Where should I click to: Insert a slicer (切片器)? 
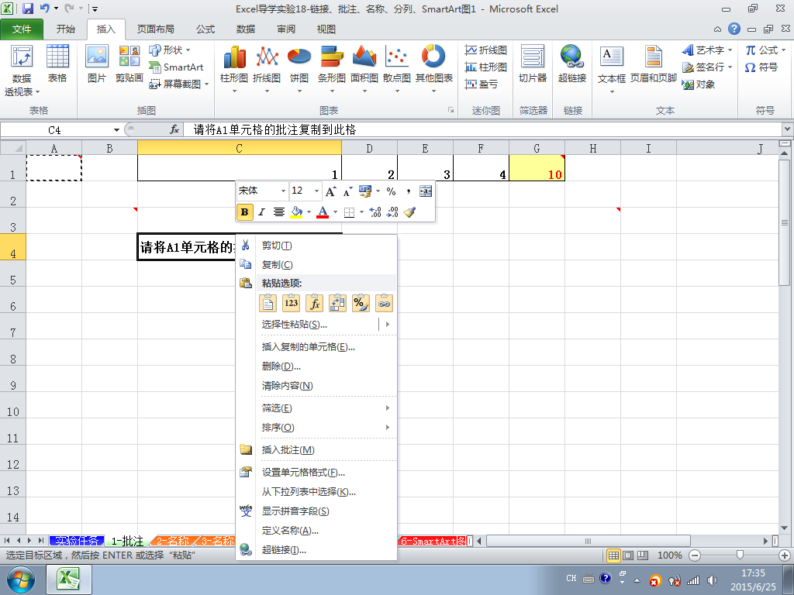tap(533, 64)
